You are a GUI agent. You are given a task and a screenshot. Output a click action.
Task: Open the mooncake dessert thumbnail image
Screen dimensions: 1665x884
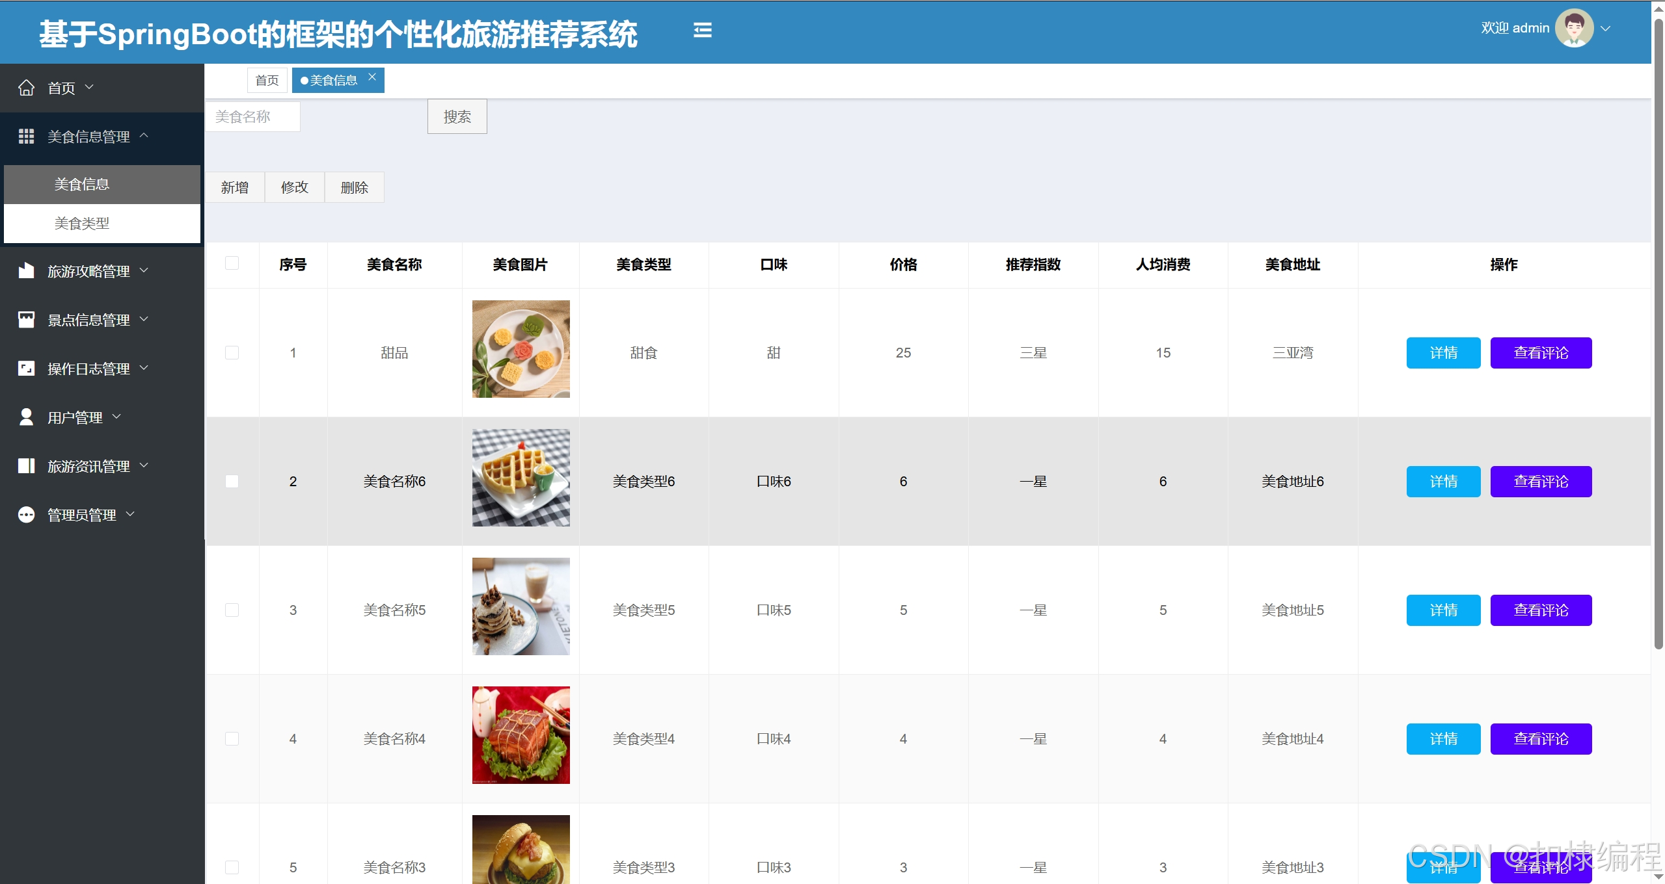(x=521, y=349)
